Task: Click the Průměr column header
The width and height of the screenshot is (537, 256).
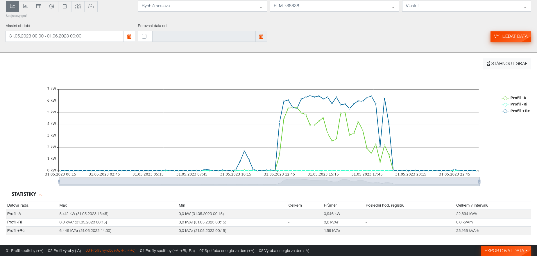Action: (330, 205)
